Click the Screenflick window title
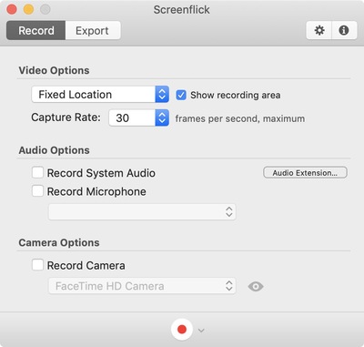The height and width of the screenshot is (347, 364). pos(181,10)
